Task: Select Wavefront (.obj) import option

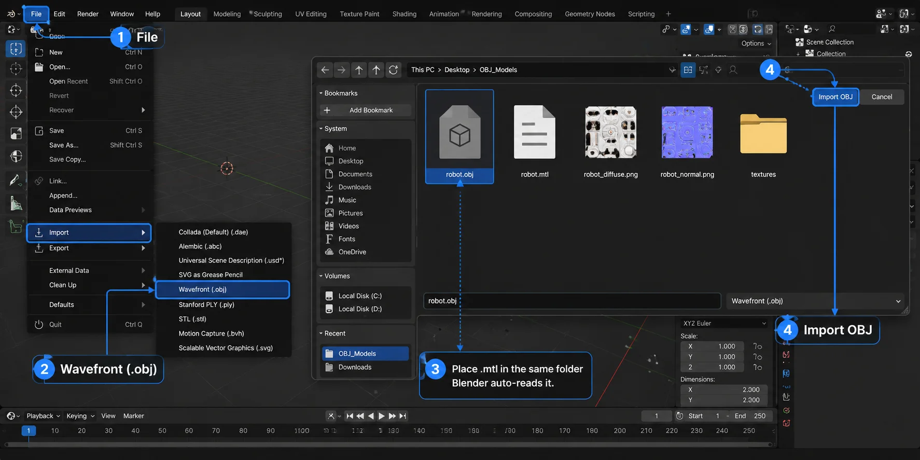Action: (x=222, y=289)
